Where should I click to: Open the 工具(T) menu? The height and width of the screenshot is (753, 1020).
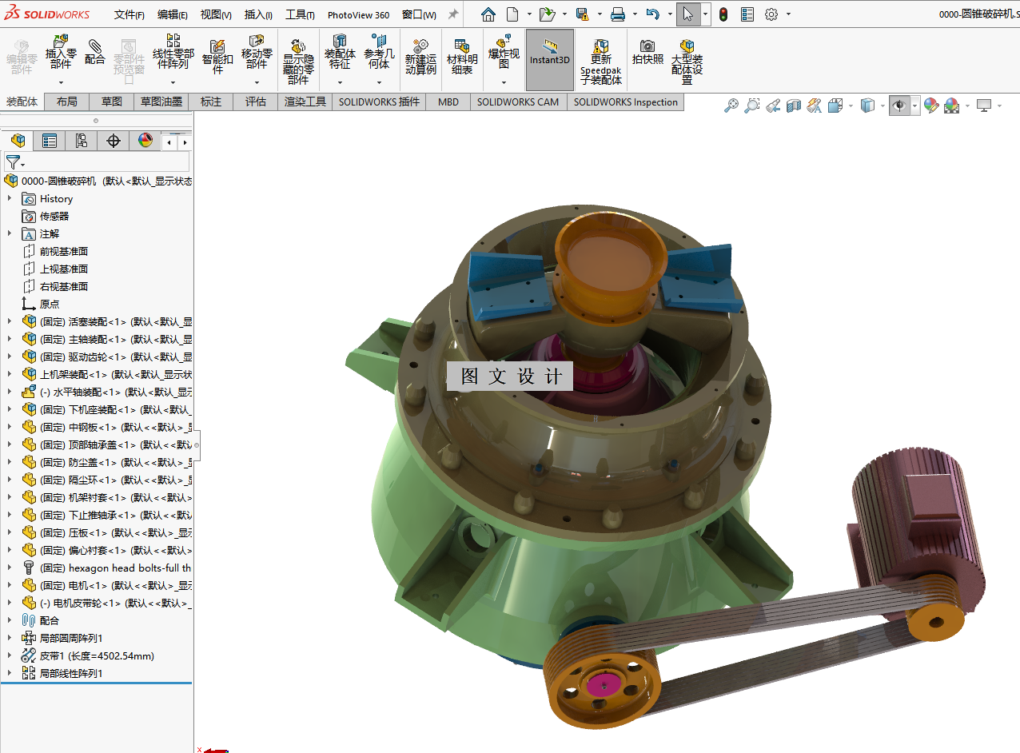tap(300, 14)
